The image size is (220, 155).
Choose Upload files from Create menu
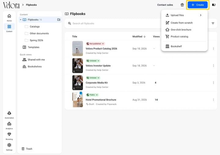pyautogui.click(x=184, y=15)
